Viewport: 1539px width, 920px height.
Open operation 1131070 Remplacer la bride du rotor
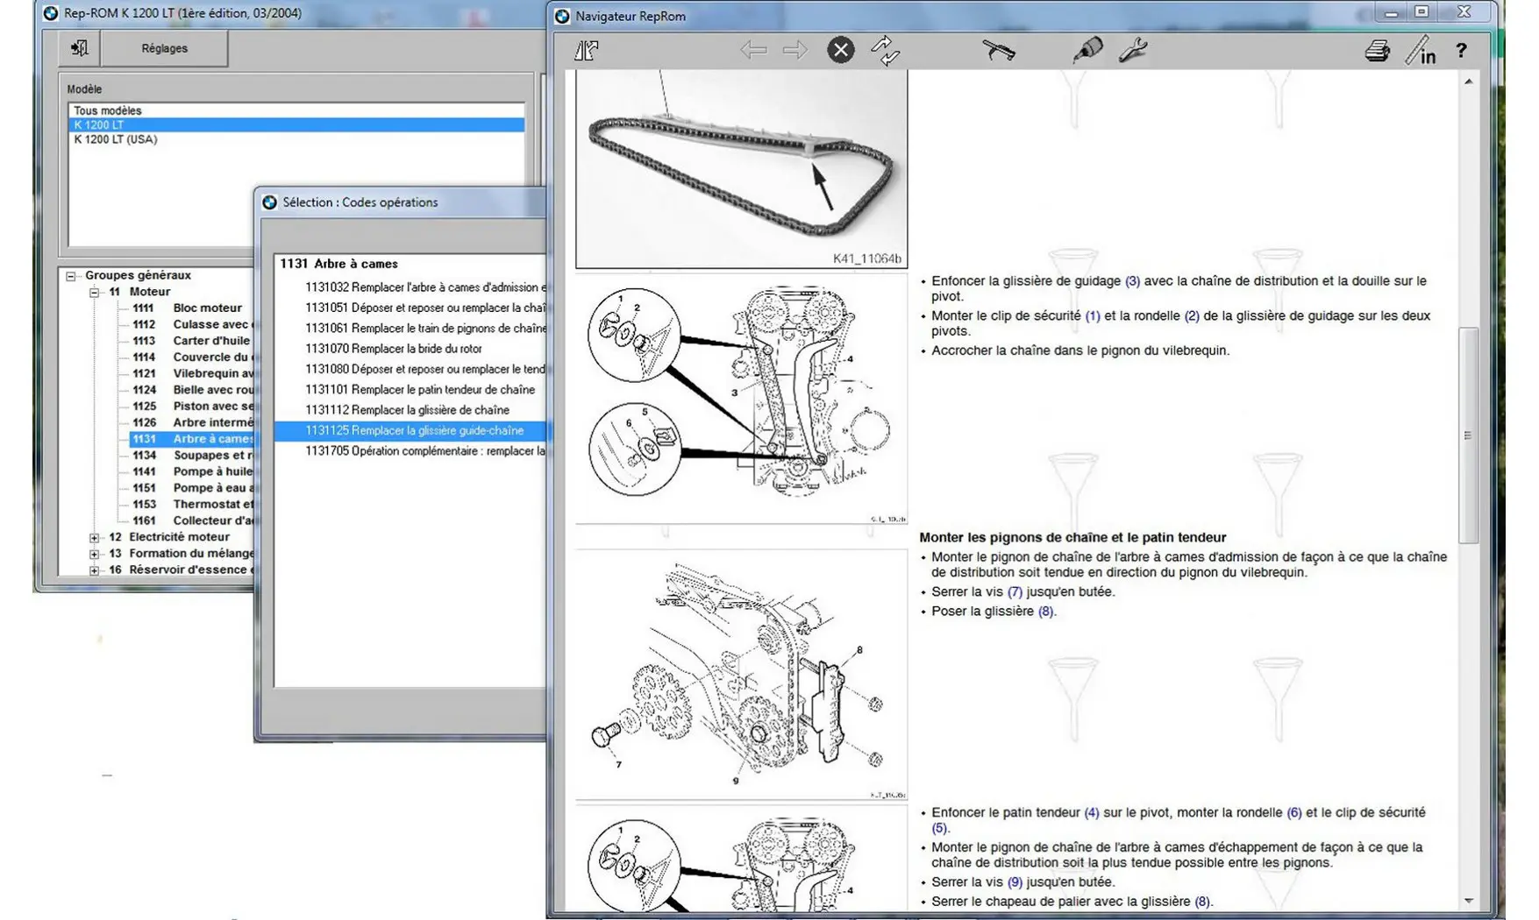tap(394, 349)
